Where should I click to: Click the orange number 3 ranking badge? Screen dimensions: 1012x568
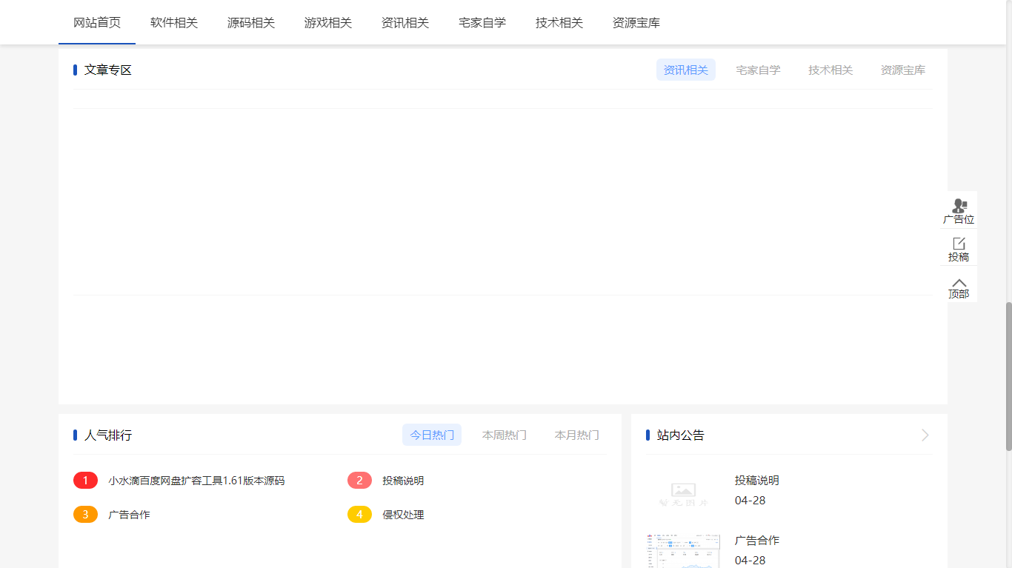coord(85,514)
